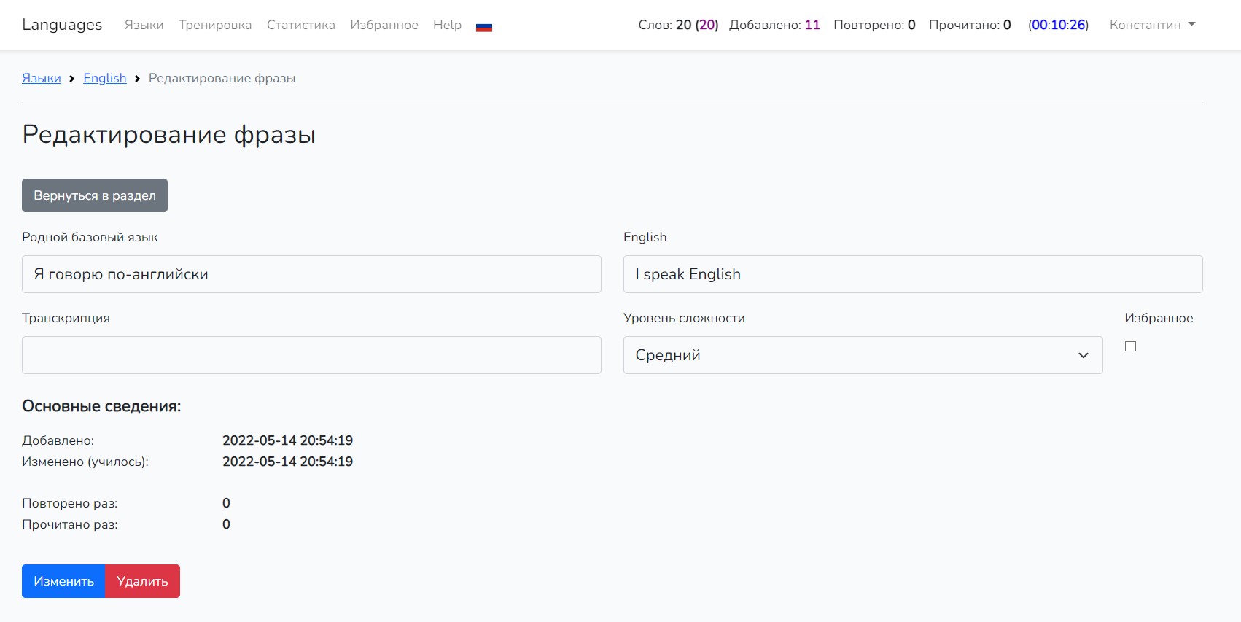Focus the Родной базовый язык text field
The image size is (1241, 622).
(311, 274)
